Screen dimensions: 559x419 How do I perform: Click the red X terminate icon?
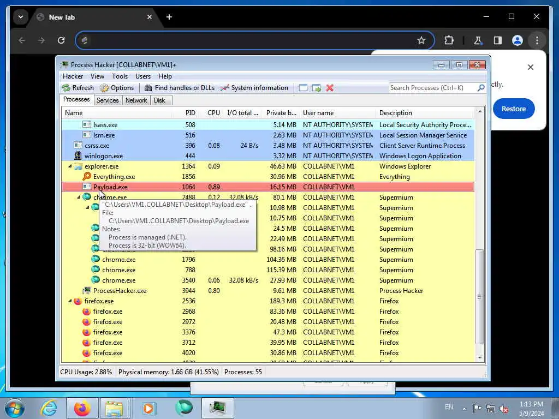330,88
